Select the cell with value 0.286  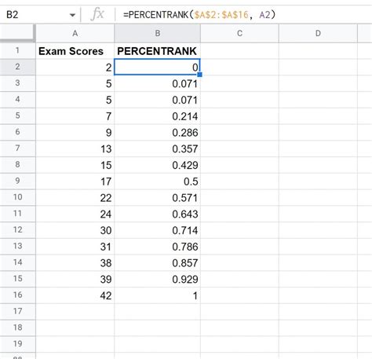coord(157,132)
